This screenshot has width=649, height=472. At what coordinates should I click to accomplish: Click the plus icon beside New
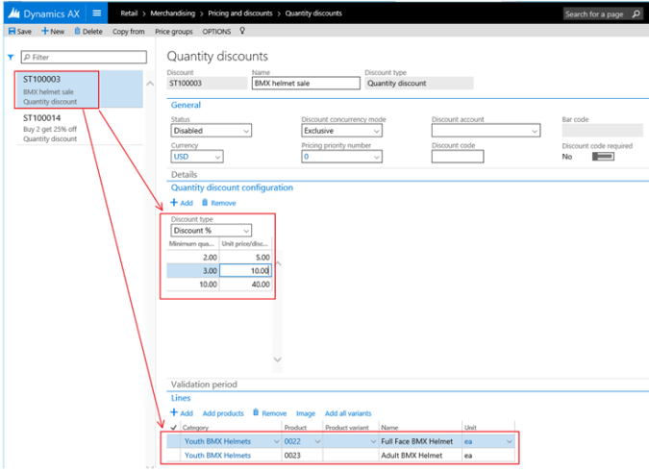pos(44,32)
